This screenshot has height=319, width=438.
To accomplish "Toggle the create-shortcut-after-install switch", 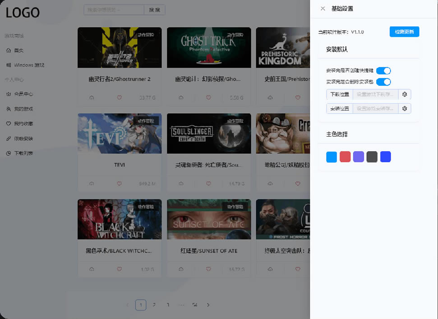I will (x=383, y=71).
